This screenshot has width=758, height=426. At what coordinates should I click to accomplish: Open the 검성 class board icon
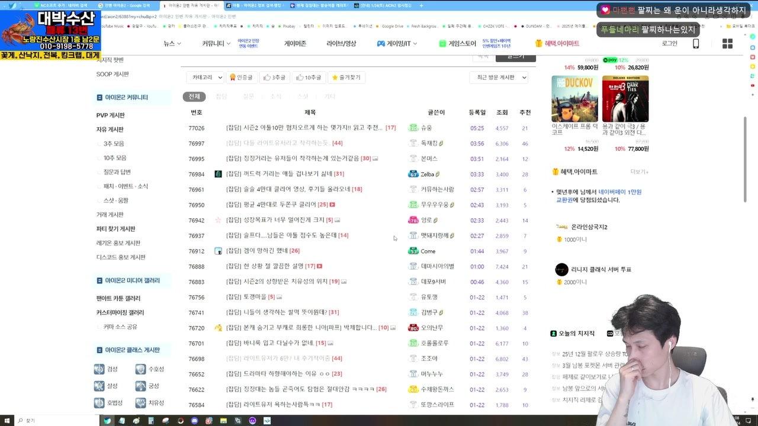click(x=100, y=370)
